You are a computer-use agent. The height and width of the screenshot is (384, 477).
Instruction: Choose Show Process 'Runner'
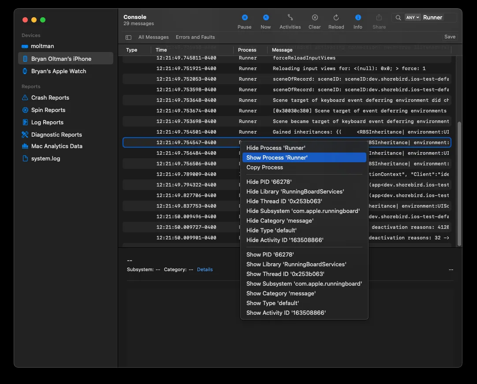point(304,158)
